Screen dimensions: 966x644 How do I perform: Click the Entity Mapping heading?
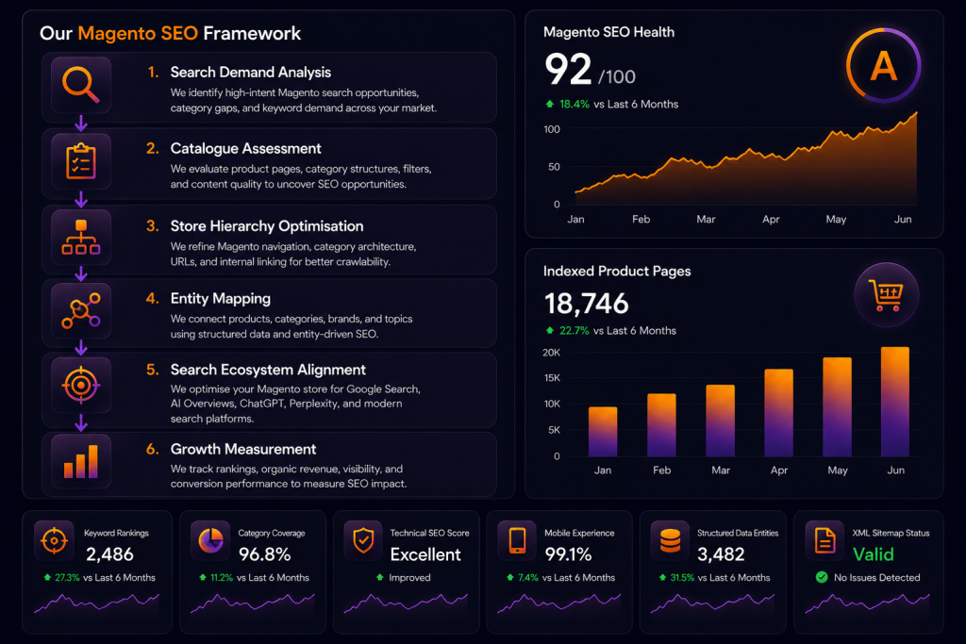pos(221,299)
